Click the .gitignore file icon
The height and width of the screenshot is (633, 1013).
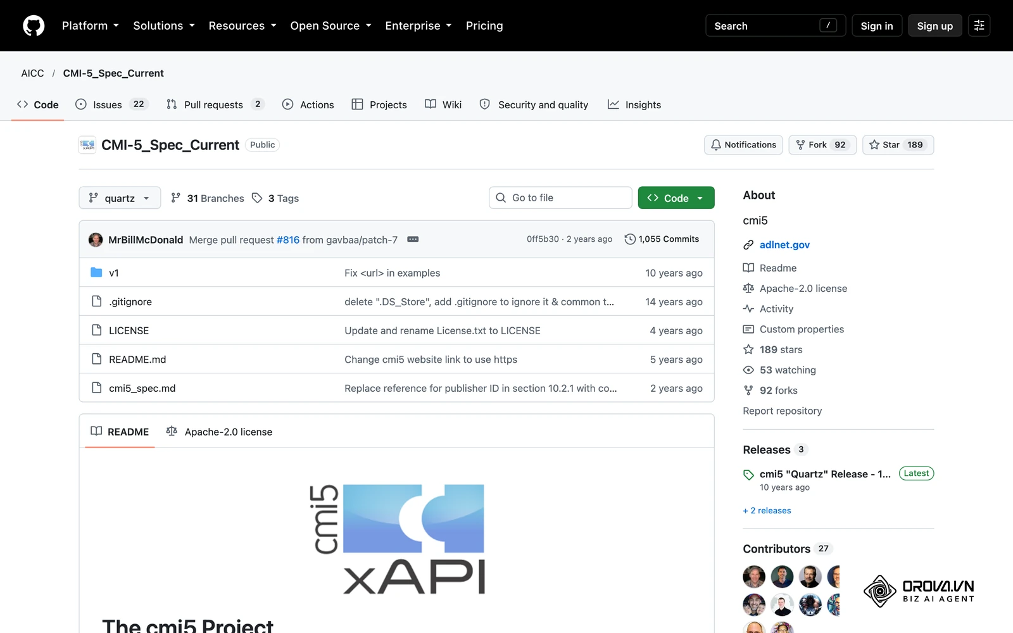pos(97,301)
